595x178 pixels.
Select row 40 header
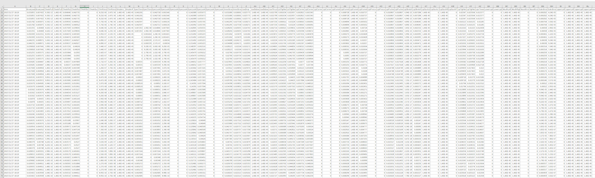[x=2, y=65]
